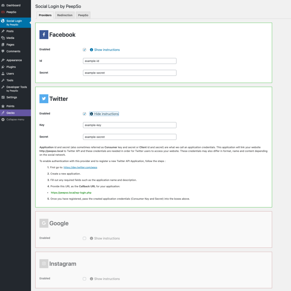Click the Social Login globe icon

pyautogui.click(x=3, y=21)
